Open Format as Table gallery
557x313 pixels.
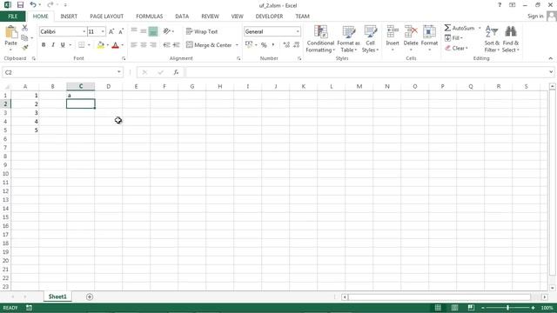pyautogui.click(x=348, y=39)
